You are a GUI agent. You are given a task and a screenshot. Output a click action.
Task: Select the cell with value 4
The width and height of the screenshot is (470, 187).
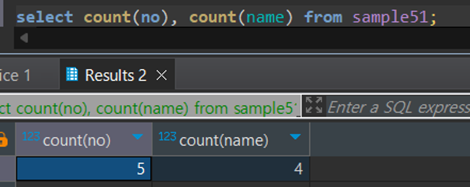(x=231, y=168)
